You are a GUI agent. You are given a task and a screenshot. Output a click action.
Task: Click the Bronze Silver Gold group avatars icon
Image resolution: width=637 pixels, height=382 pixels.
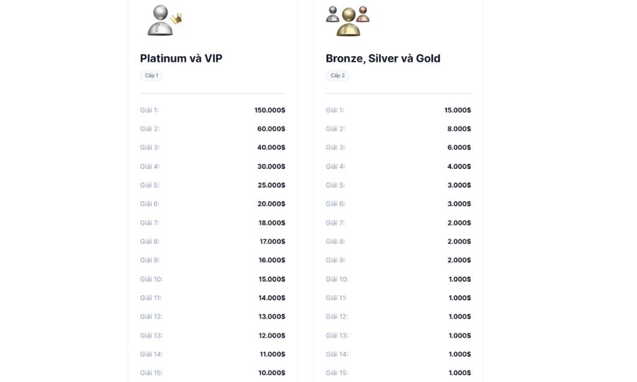(x=348, y=21)
